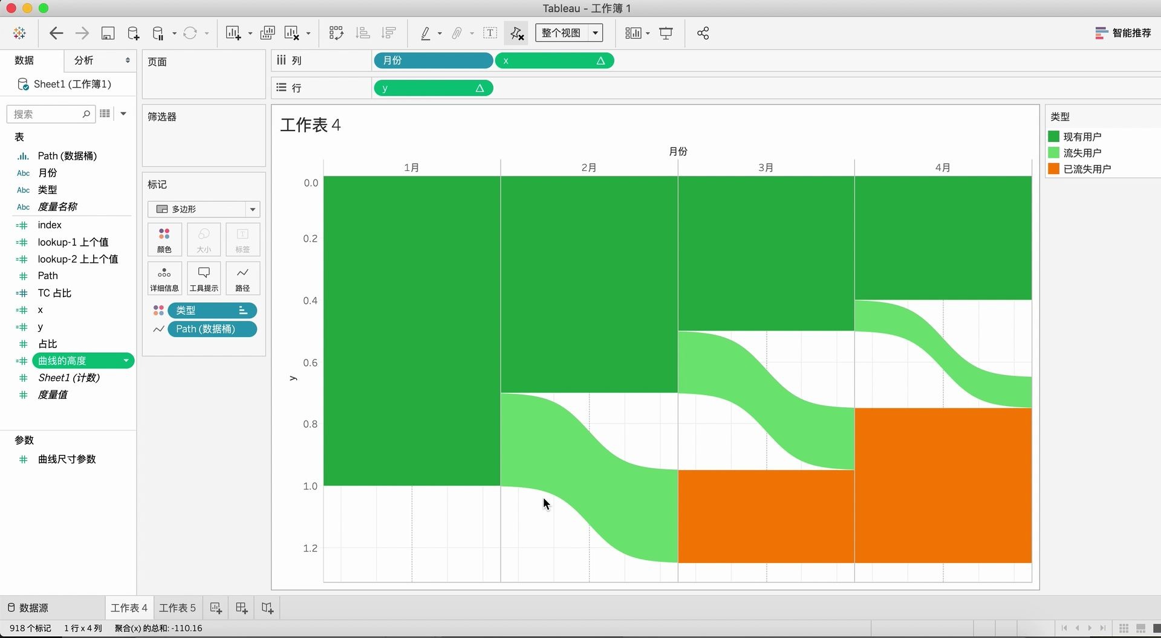Click the 详细信息 marks button

[164, 278]
